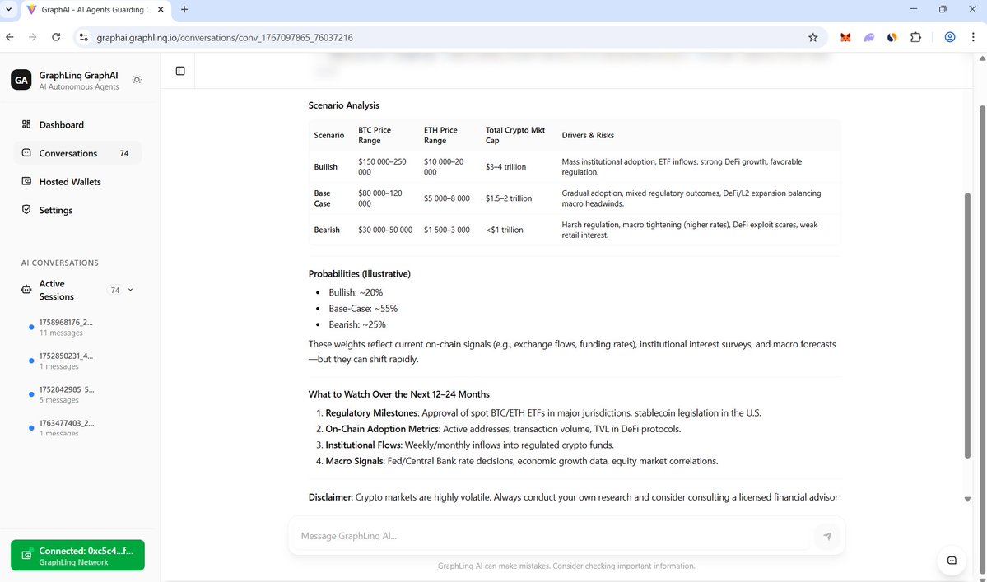Open session 1752842985_5 with 5 messages

(79, 394)
